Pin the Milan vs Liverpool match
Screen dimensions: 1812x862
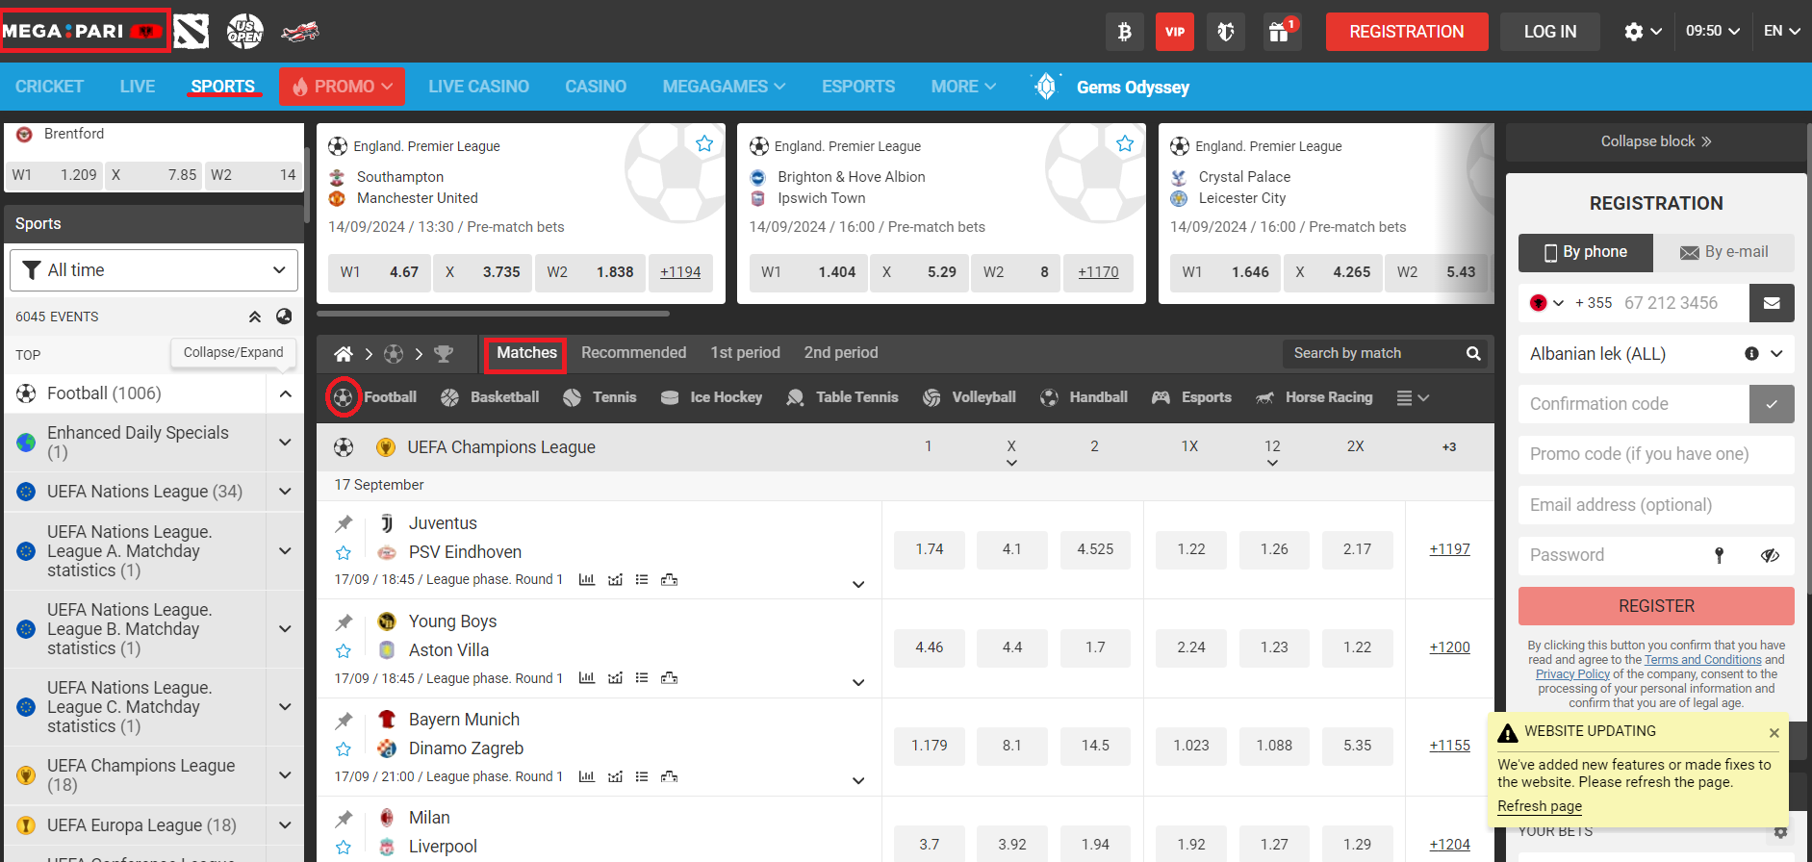pyautogui.click(x=344, y=818)
